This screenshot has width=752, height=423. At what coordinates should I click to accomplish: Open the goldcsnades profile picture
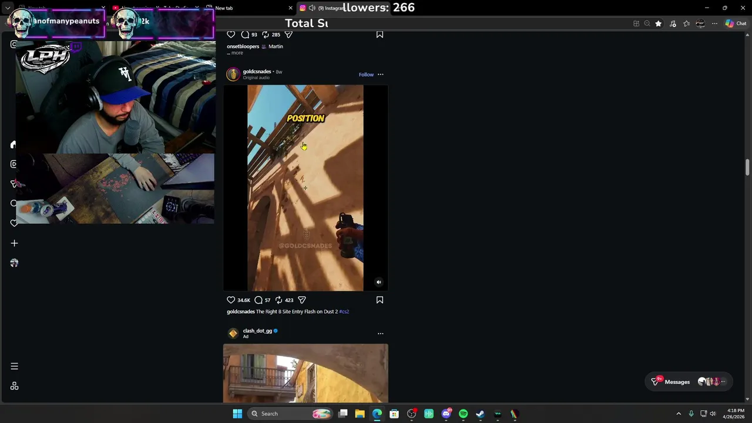233,74
